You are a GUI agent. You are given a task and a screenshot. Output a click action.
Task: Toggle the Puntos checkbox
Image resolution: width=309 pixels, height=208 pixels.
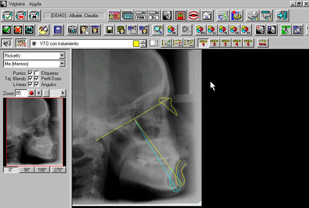[x=30, y=73]
